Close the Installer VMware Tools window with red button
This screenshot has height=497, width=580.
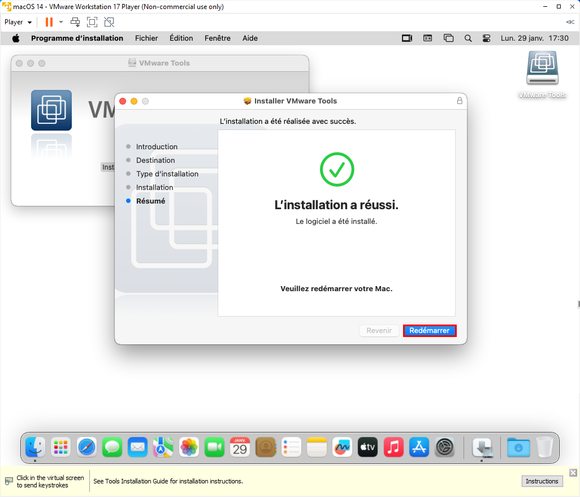coord(123,101)
